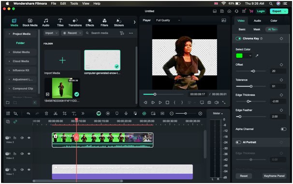This screenshot has width=293, height=184.
Task: Show more tabs with the chevron arrow
Action: (134, 22)
